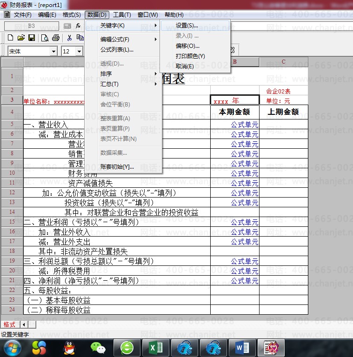Select row 12 header
This screenshot has height=357, width=353.
[x=12, y=192]
